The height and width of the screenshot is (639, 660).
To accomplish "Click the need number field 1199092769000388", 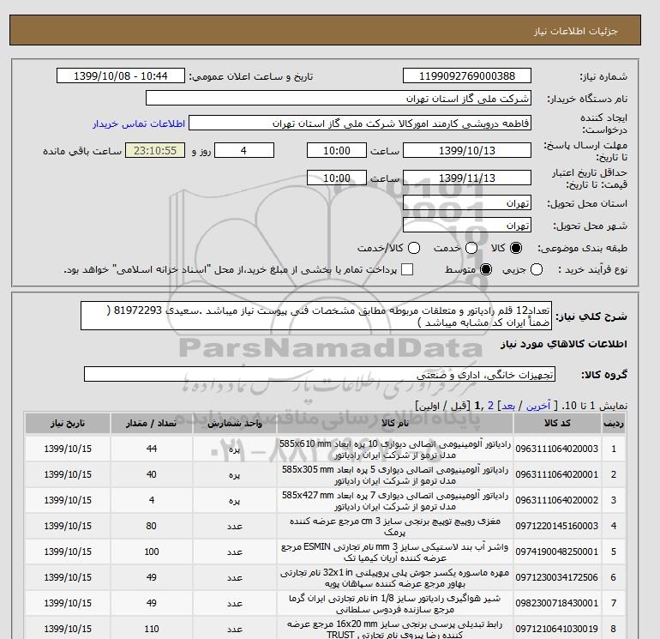I will (x=467, y=75).
